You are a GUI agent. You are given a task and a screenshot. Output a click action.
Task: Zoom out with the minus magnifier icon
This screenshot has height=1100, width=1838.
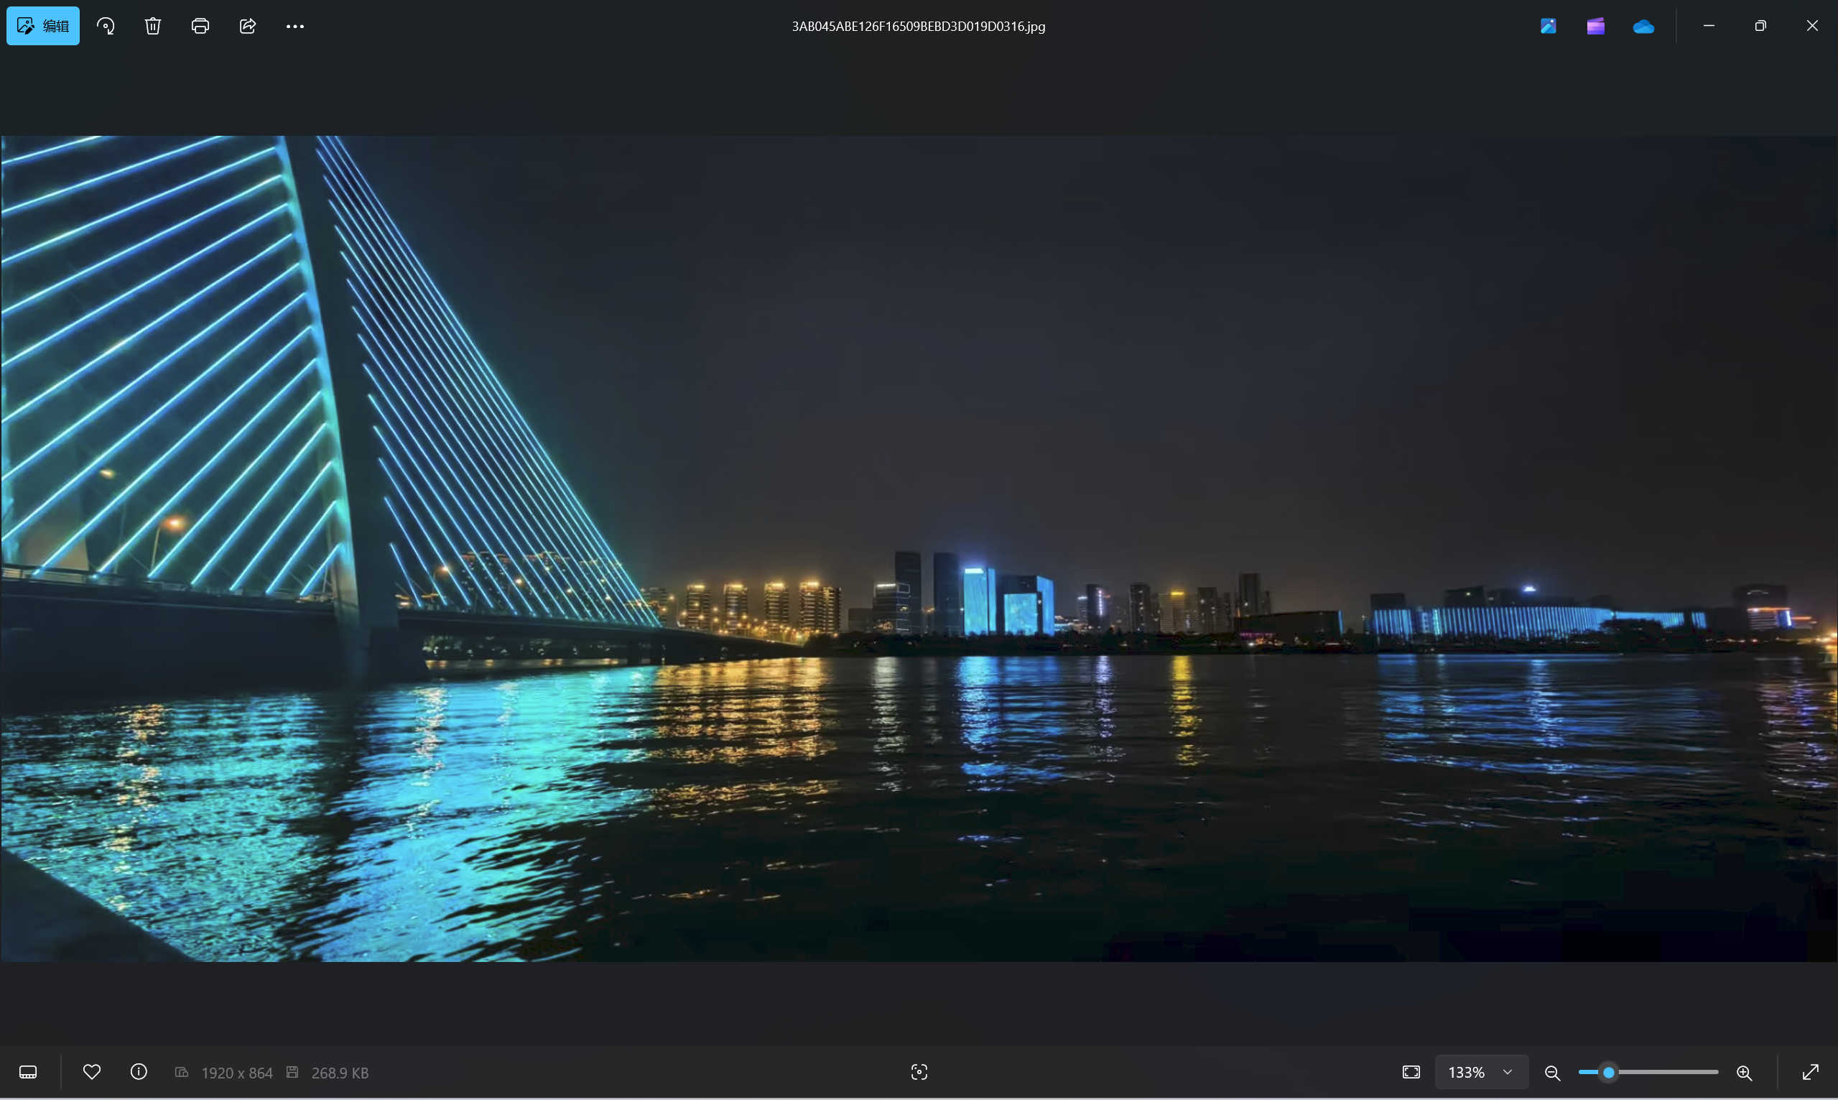coord(1552,1073)
